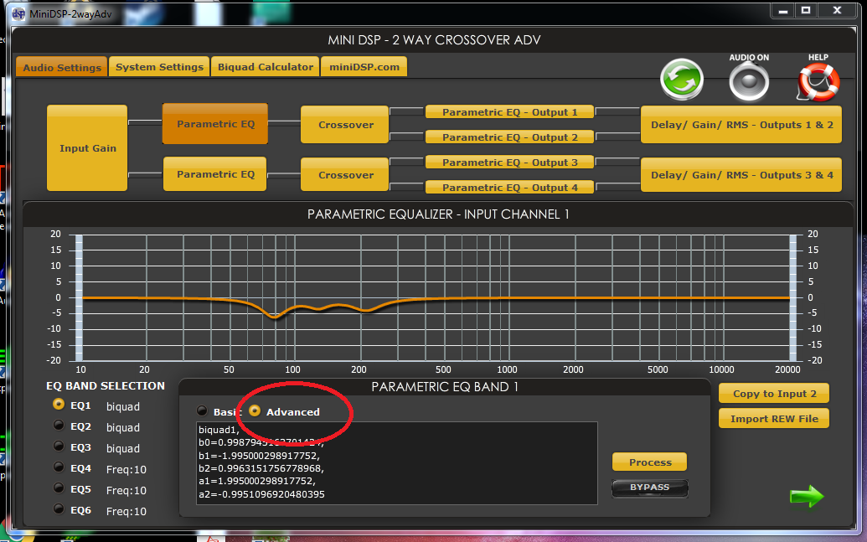The image size is (867, 542).
Task: Switch to Basic EQ mode
Action: pos(203,411)
